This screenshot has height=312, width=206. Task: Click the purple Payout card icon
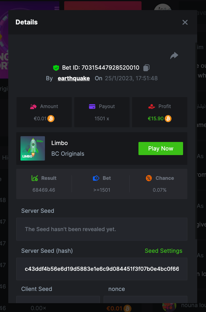click(x=92, y=107)
